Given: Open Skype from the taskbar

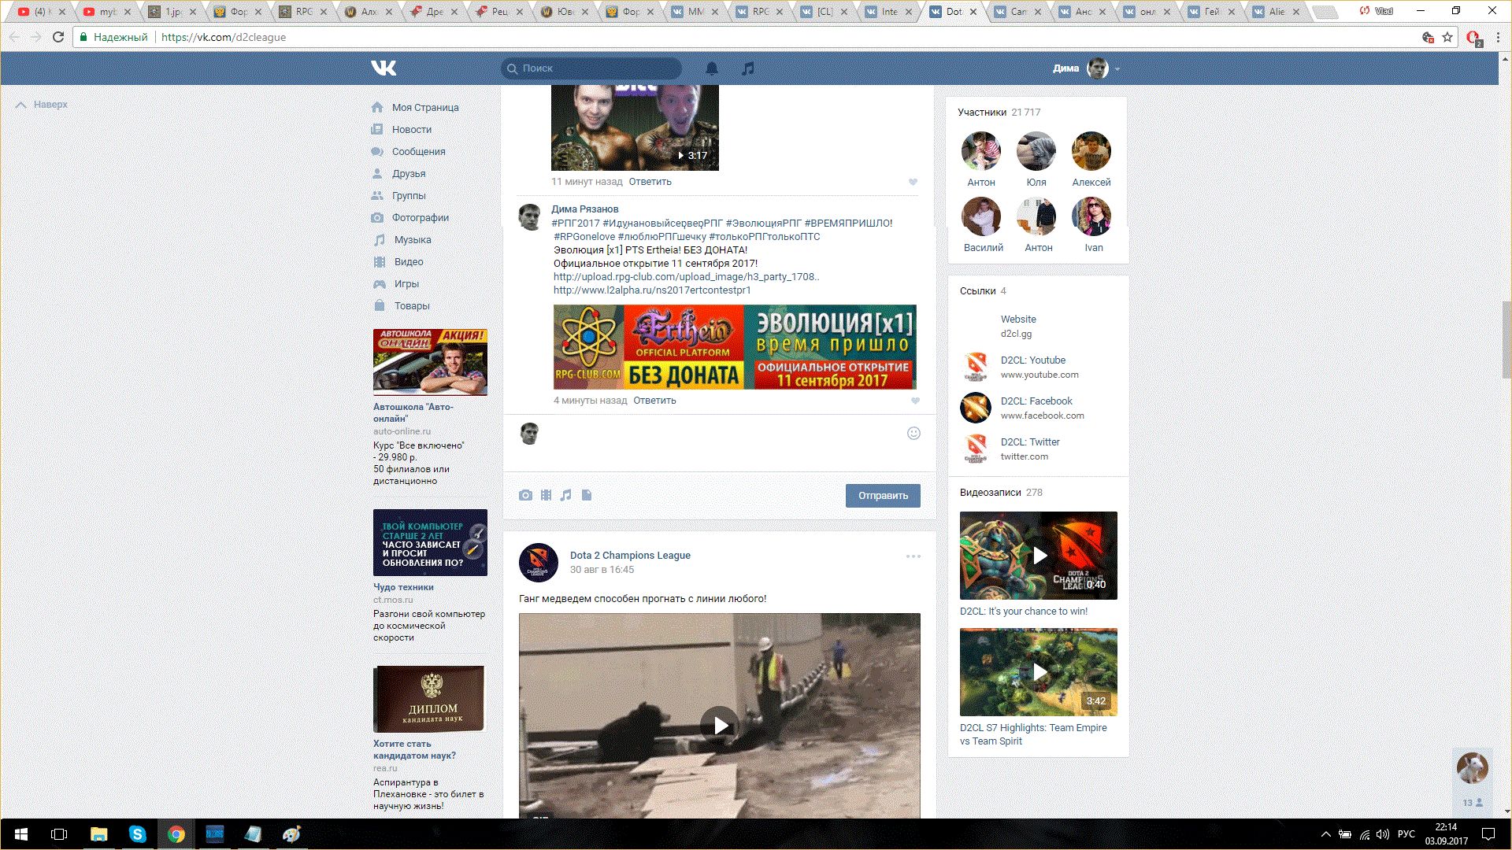Looking at the screenshot, I should click(x=137, y=834).
